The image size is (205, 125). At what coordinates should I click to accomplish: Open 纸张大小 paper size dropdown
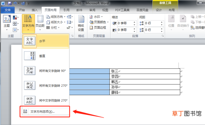(56, 22)
